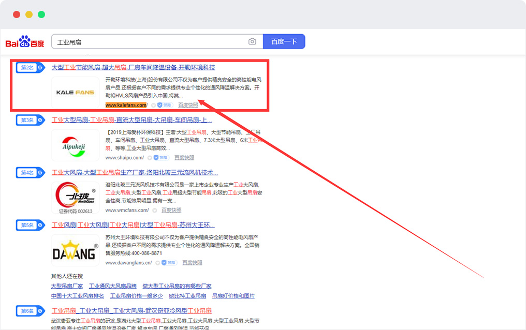This screenshot has width=526, height=330.
Task: Click the www.shaipu.com URL
Action: [124, 157]
